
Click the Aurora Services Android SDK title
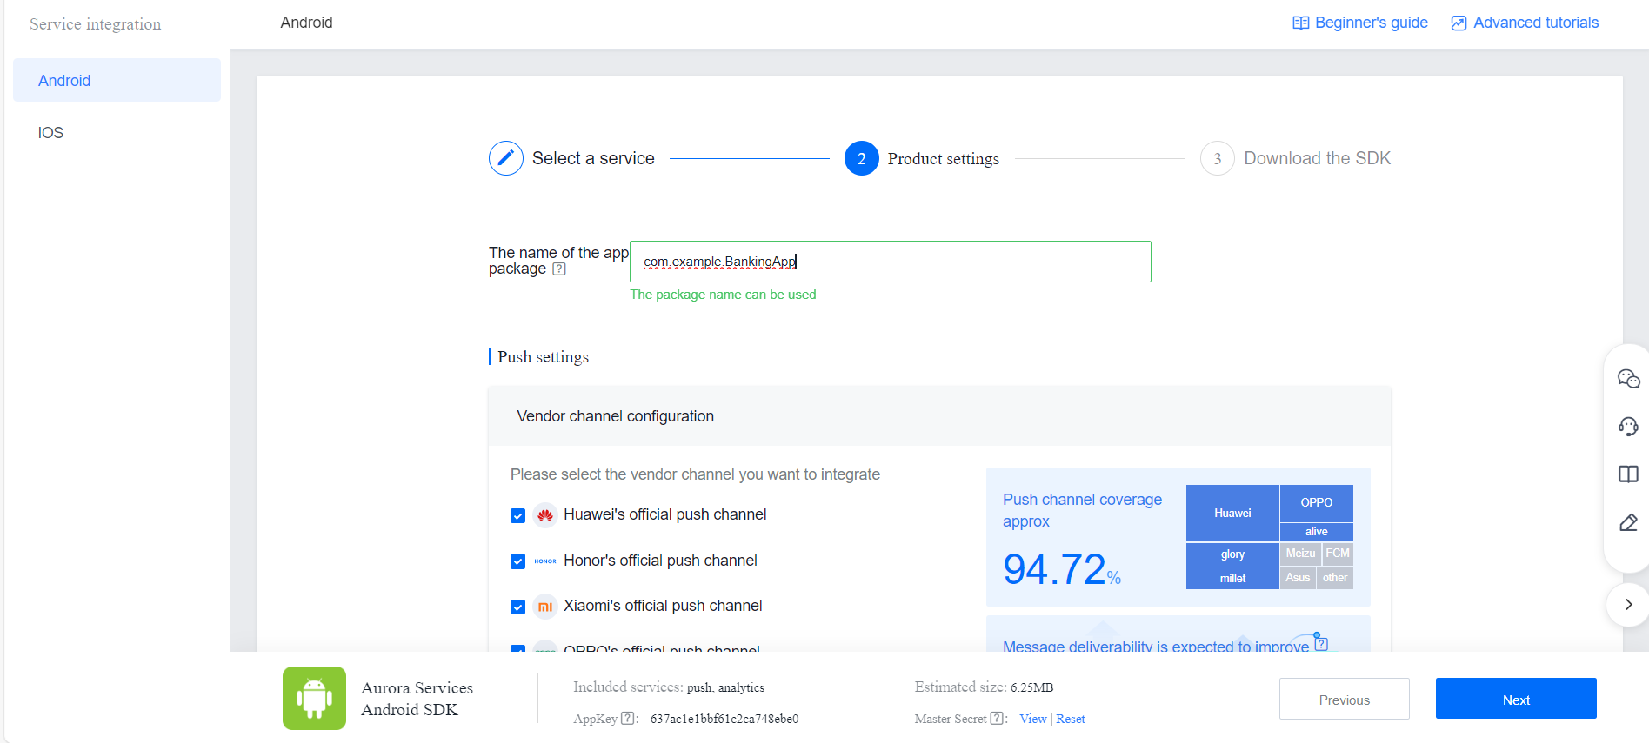pos(417,699)
